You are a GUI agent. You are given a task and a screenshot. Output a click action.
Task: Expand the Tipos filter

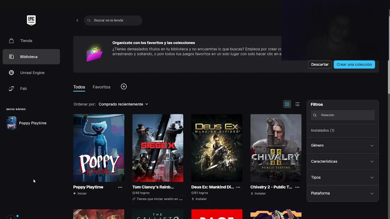pyautogui.click(x=342, y=177)
